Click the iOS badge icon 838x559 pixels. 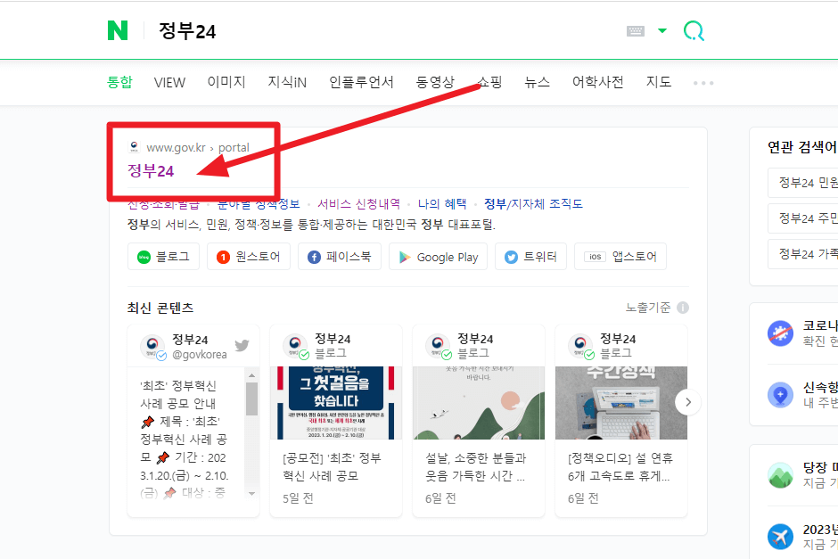click(595, 257)
